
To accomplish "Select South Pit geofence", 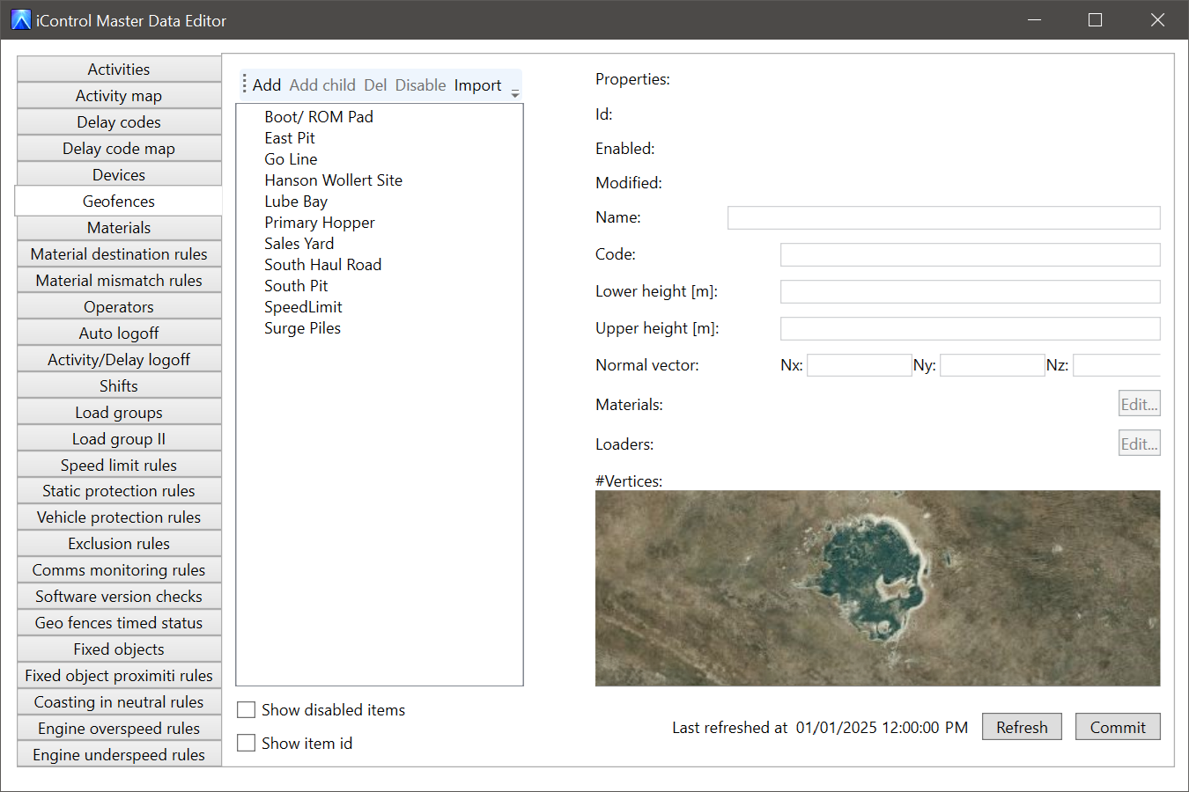I will (x=296, y=286).
